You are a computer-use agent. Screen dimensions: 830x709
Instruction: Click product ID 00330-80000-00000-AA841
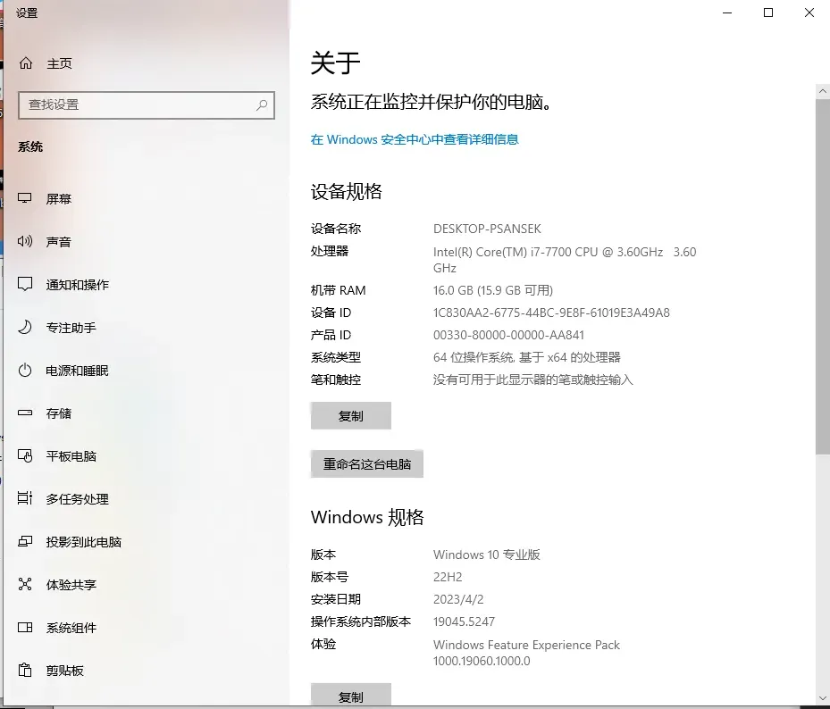[508, 335]
